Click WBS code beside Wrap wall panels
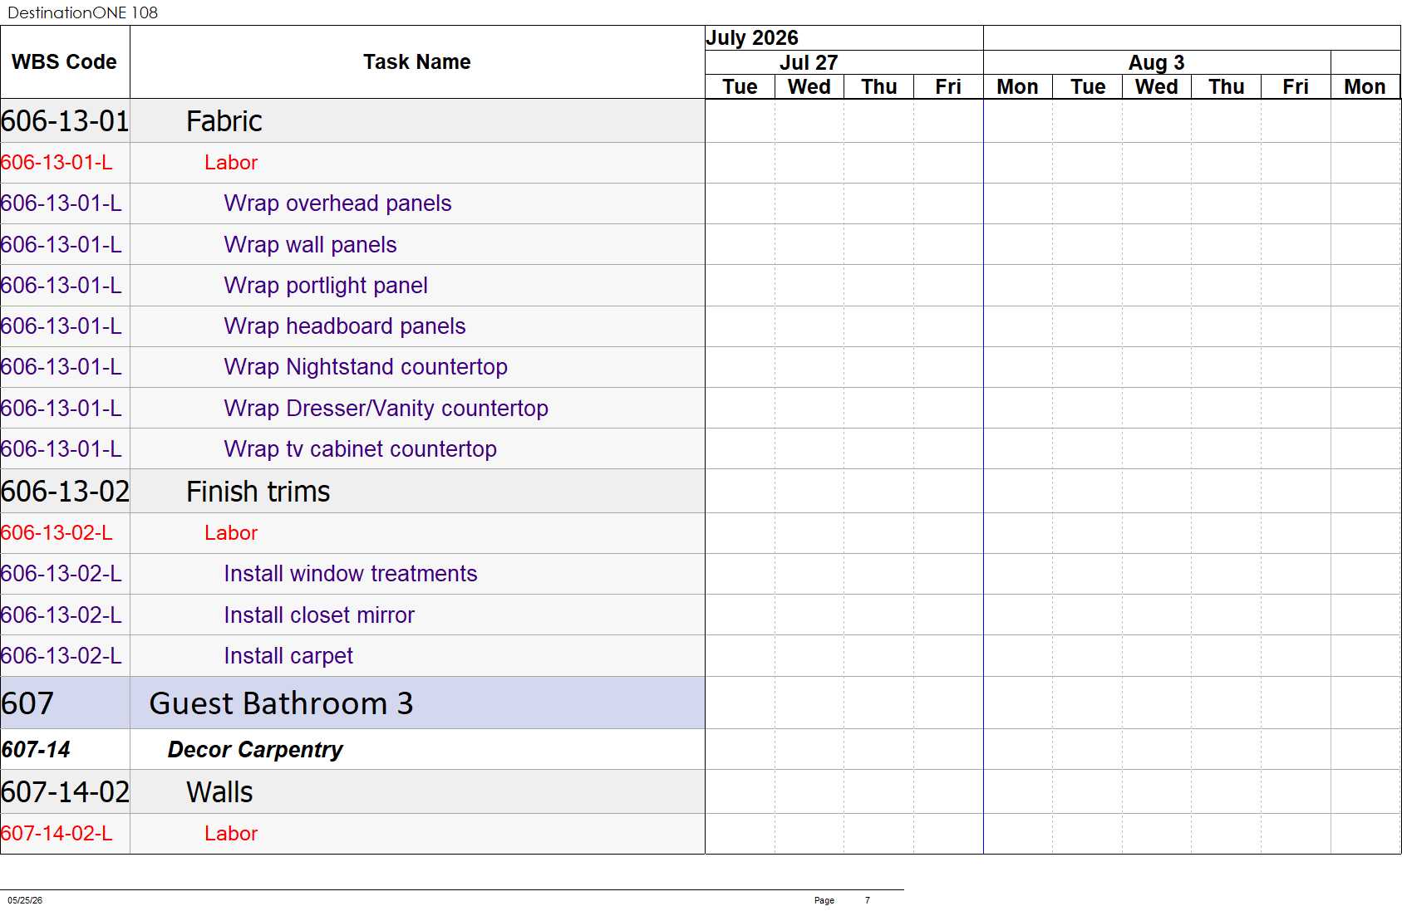 pos(61,245)
